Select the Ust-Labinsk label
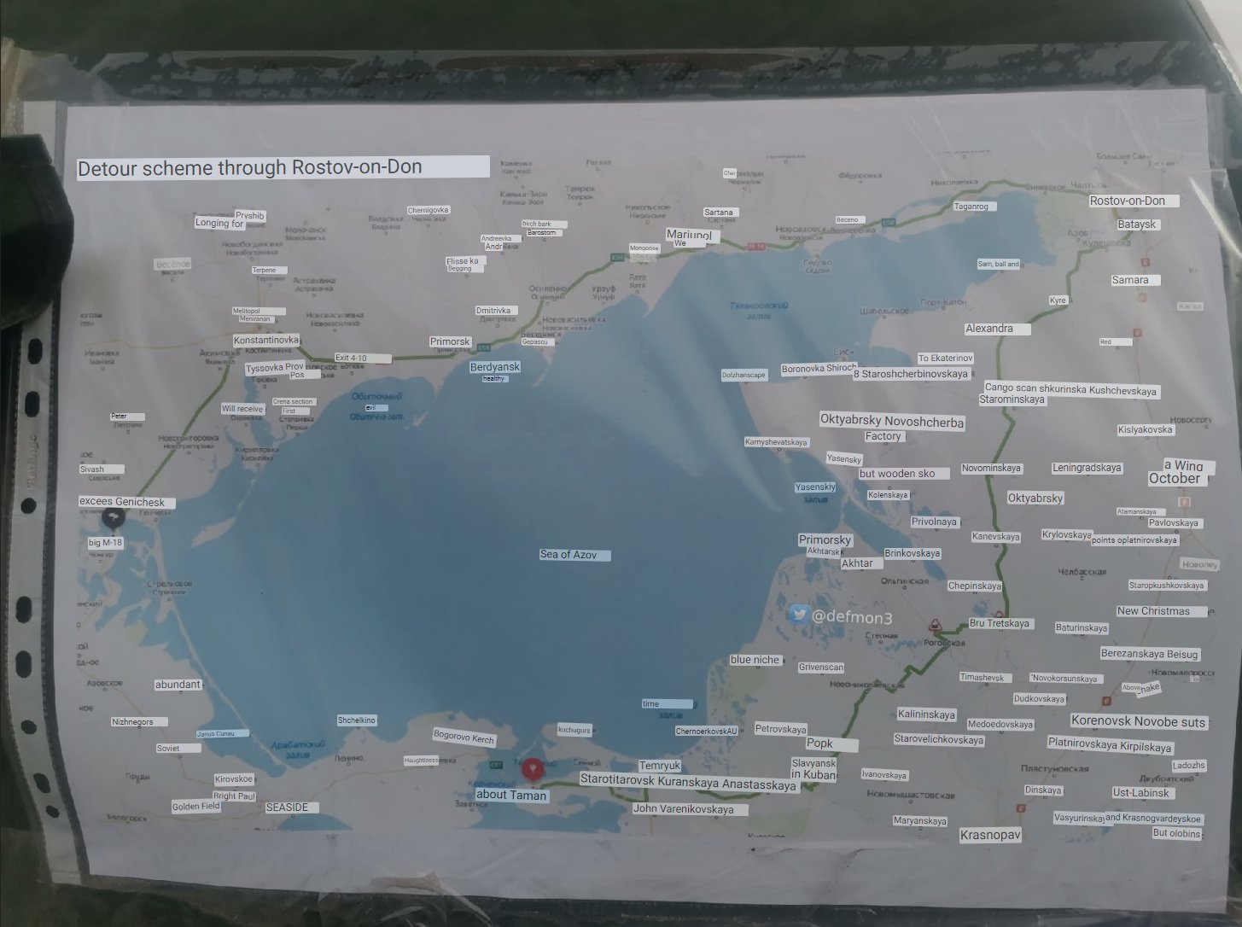This screenshot has height=927, width=1242. coord(1141,793)
